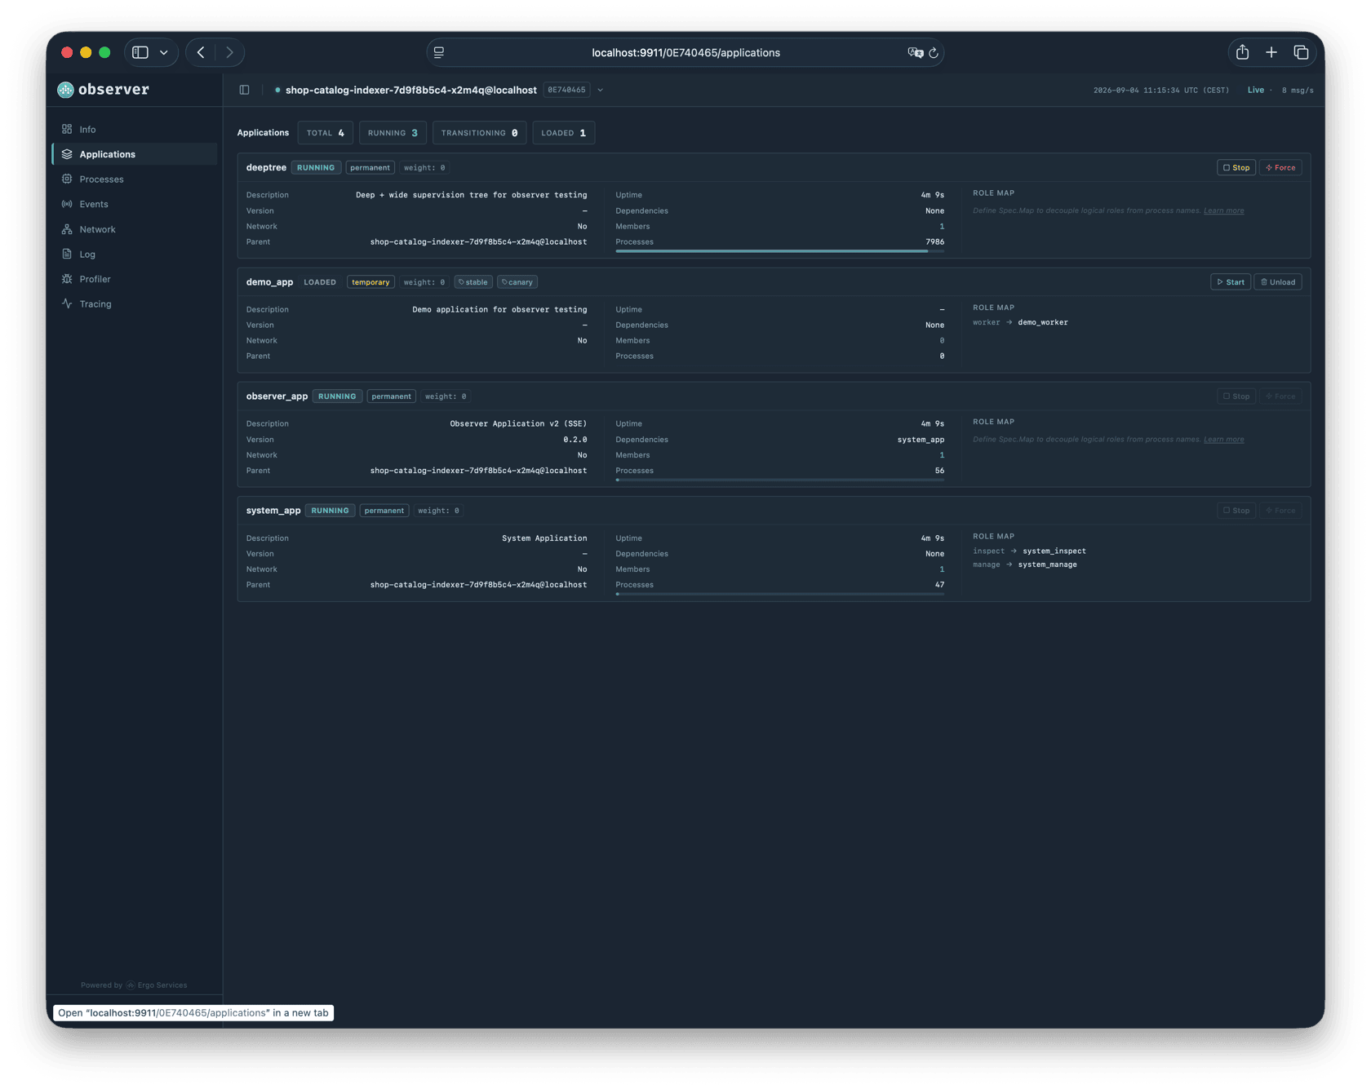Open the Info page icon in sidebar

[x=67, y=129]
